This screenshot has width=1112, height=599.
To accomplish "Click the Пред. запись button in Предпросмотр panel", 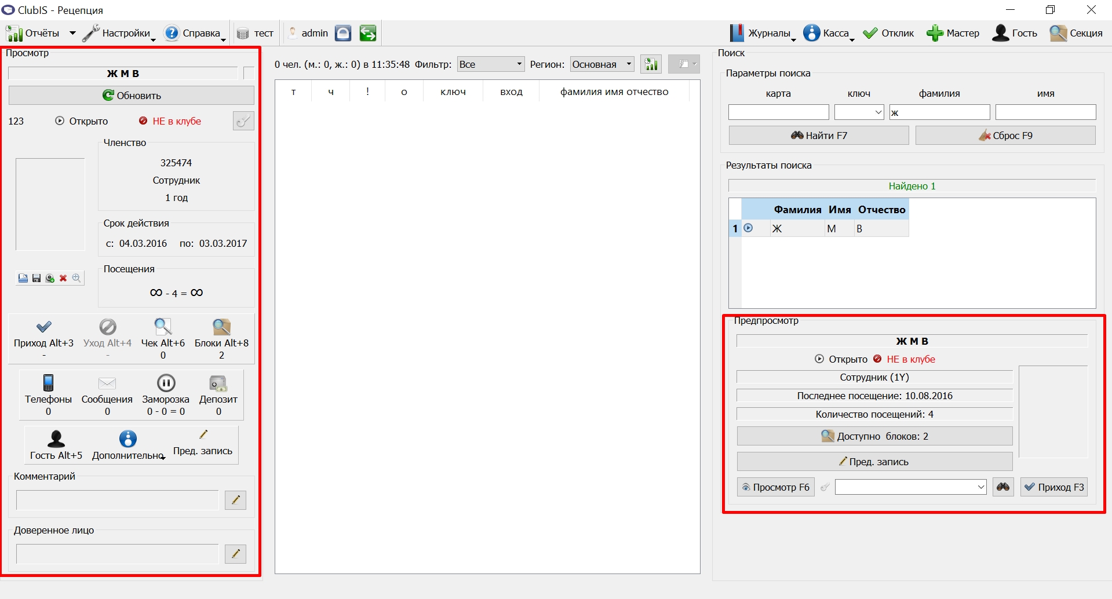I will pyautogui.click(x=874, y=462).
